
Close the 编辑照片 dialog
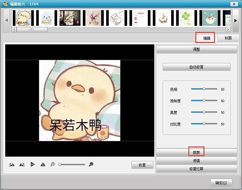(234, 4)
